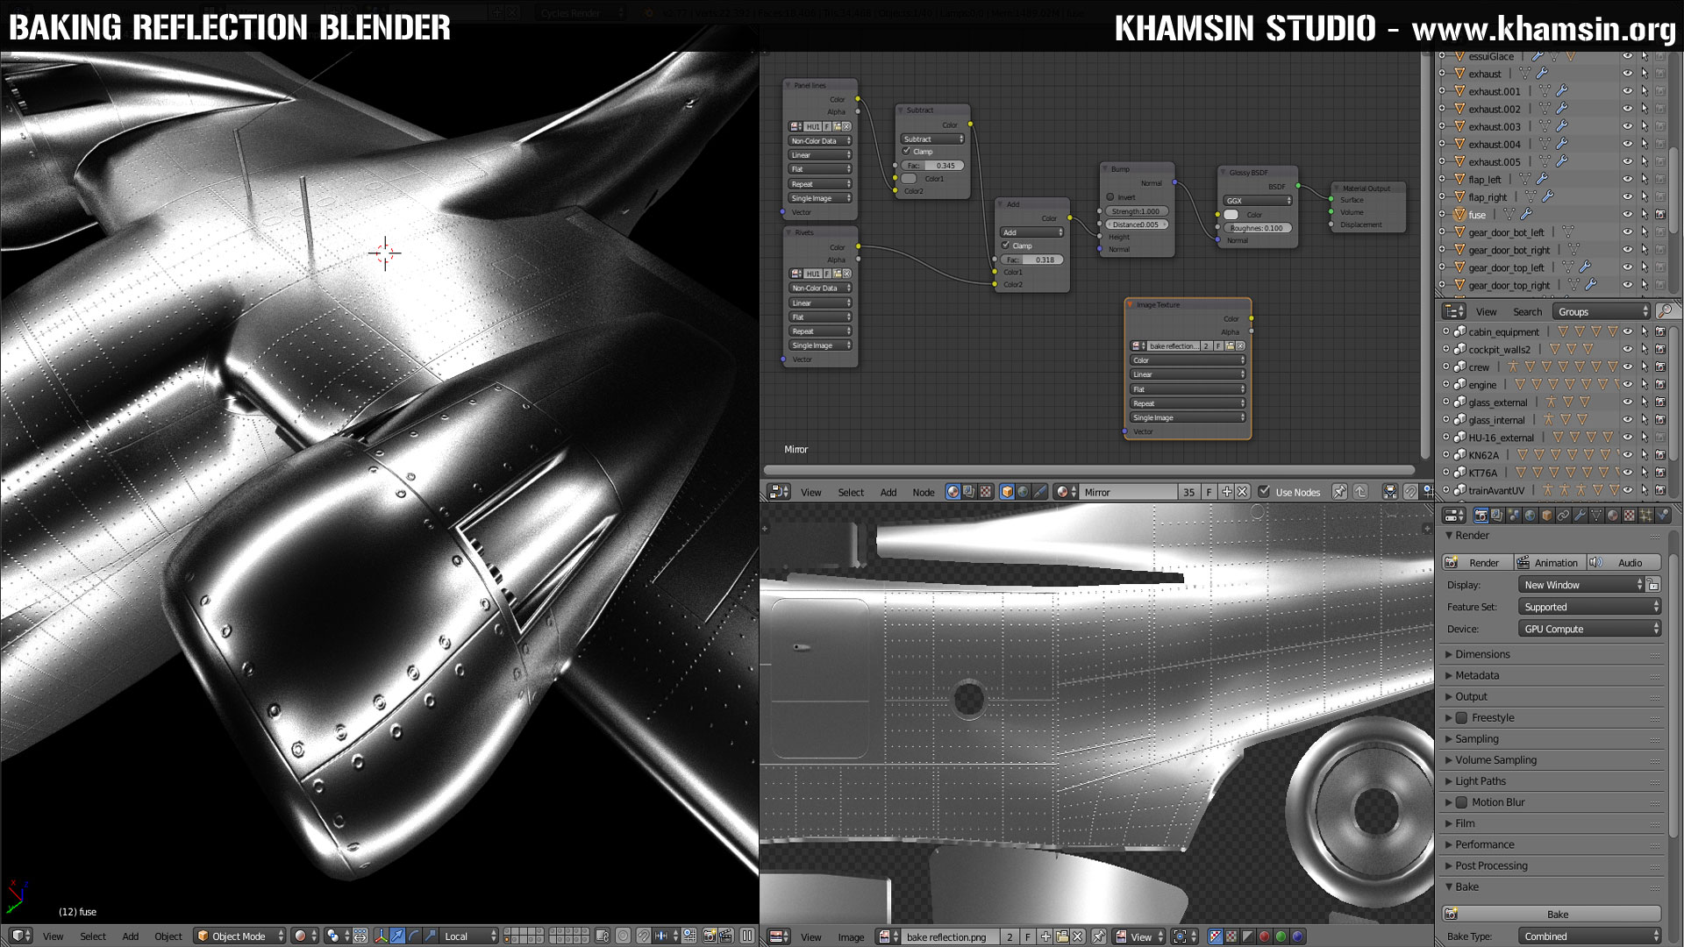Open 3D viewport Object menu
This screenshot has width=1684, height=947.
(x=168, y=936)
